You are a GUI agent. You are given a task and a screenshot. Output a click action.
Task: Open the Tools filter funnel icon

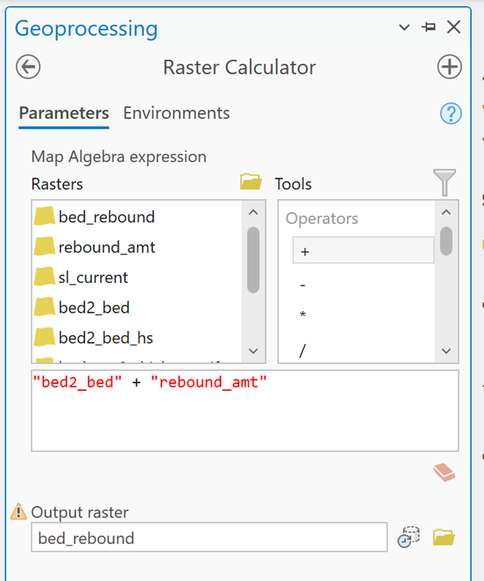coord(444,182)
